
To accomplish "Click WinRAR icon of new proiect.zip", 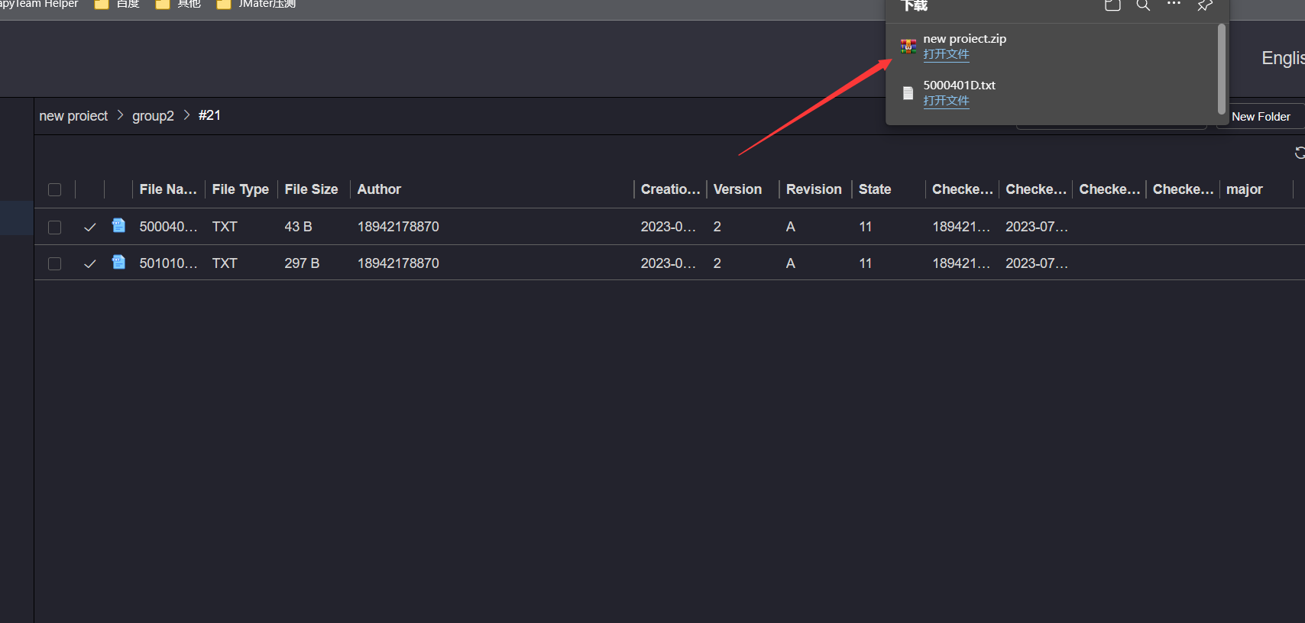I will pos(908,47).
